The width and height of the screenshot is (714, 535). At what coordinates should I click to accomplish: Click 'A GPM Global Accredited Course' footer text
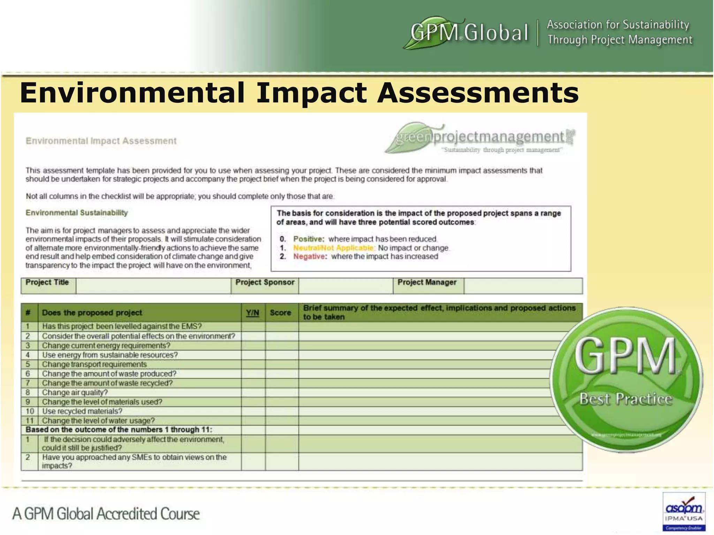pos(106,514)
